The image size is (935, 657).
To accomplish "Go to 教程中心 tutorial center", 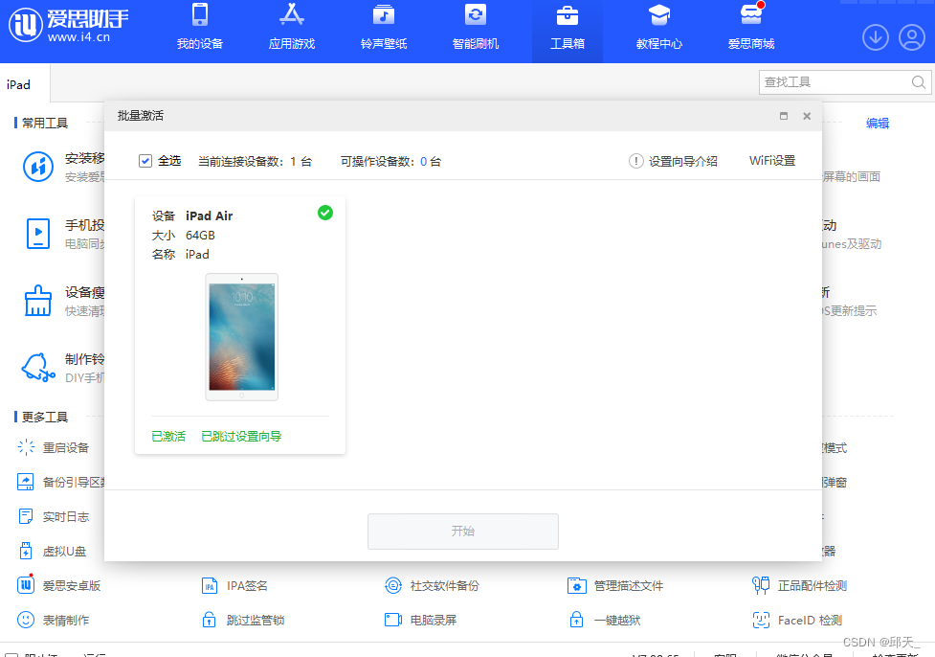I will [658, 30].
